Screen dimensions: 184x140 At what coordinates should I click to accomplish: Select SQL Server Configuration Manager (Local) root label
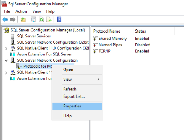(48, 30)
